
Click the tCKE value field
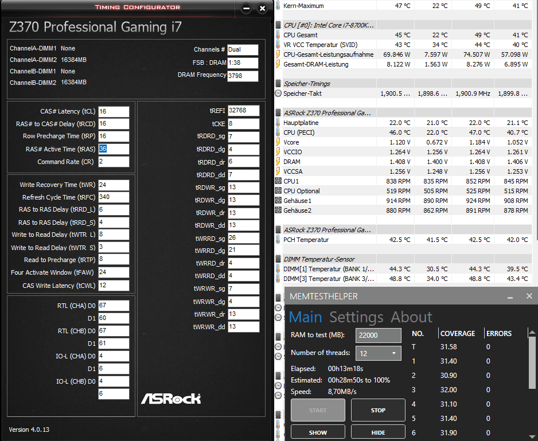243,123
